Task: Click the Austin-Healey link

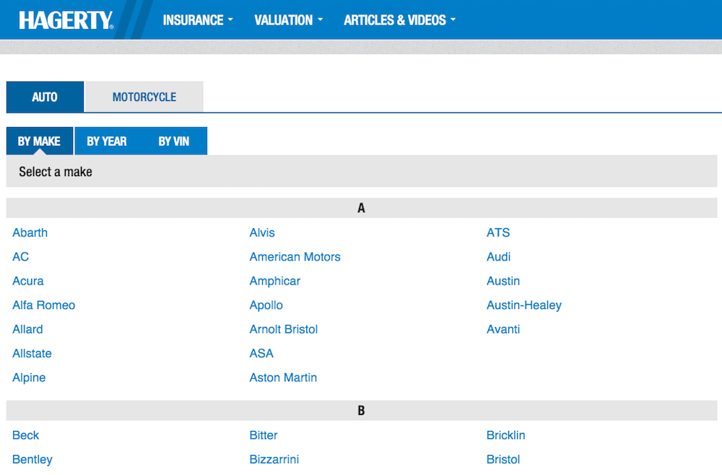Action: 524,305
